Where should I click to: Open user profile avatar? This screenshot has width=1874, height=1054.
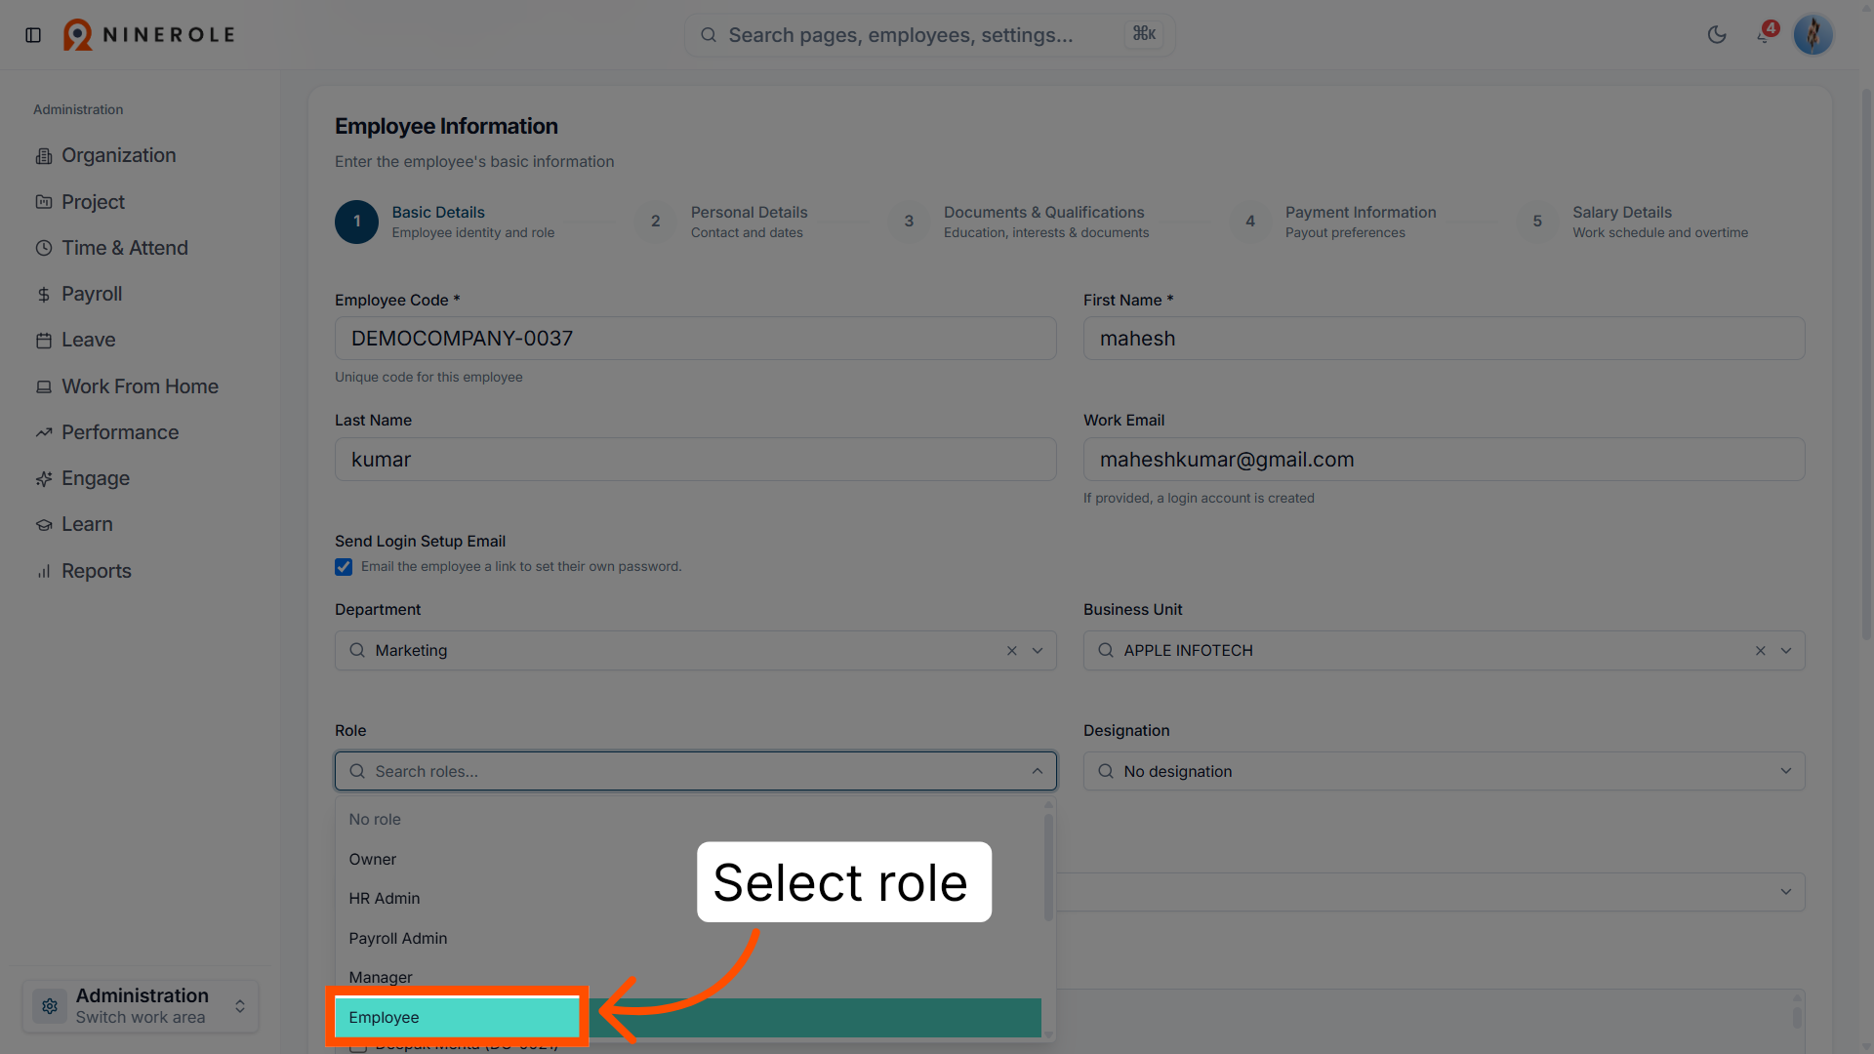[1813, 35]
